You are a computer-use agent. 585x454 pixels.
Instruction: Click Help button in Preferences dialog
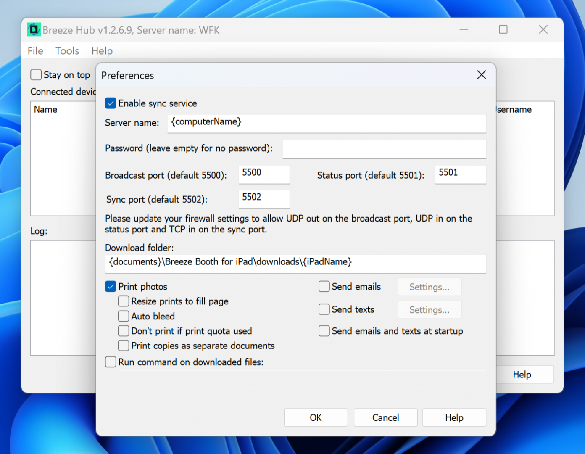(x=454, y=417)
